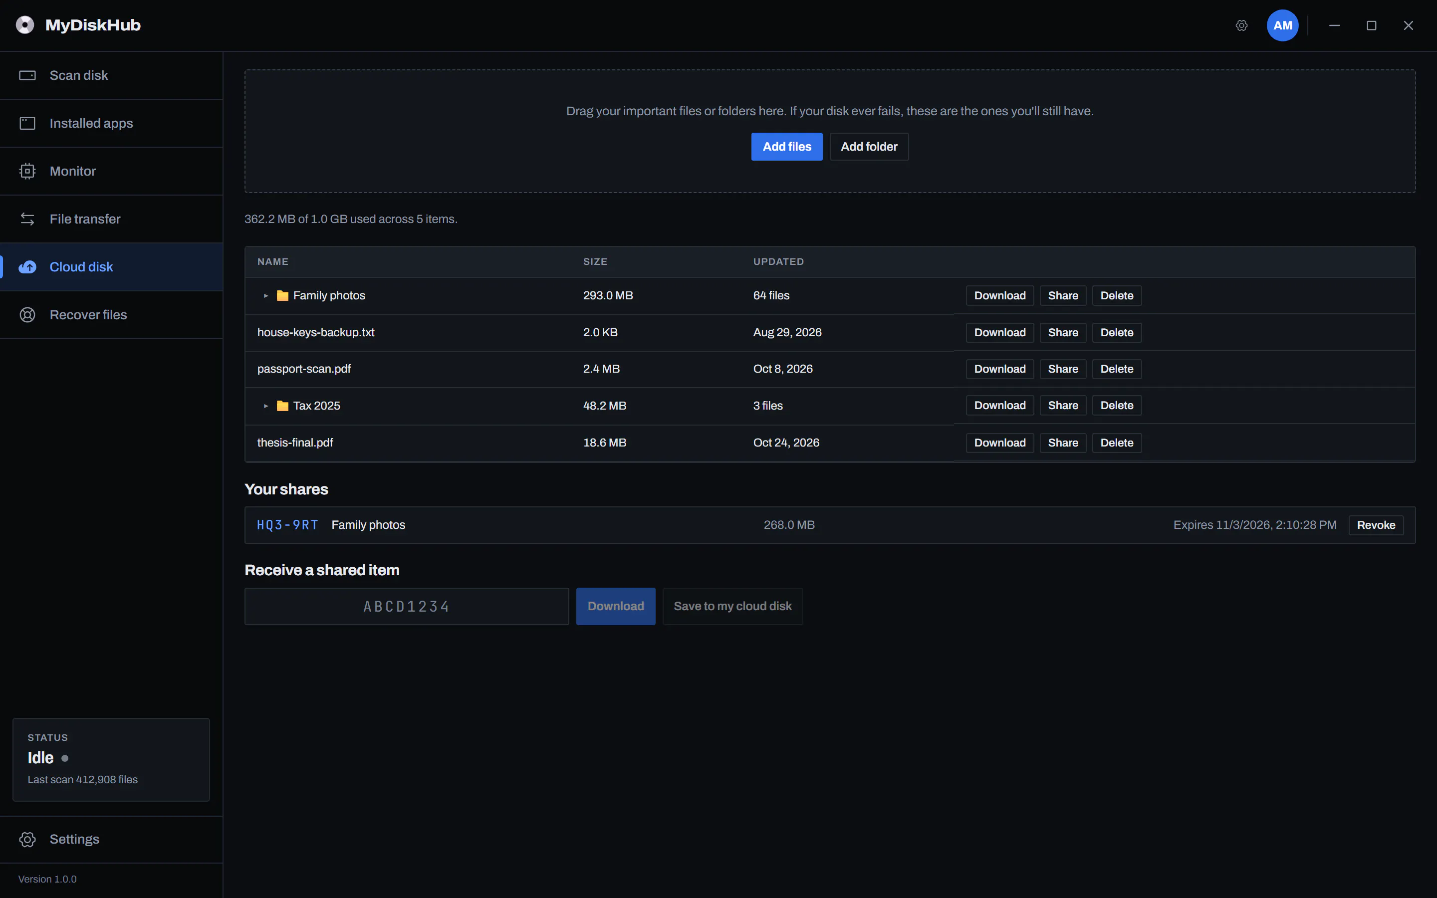
Task: Click the Tax 2025 folder icon
Action: pos(282,406)
